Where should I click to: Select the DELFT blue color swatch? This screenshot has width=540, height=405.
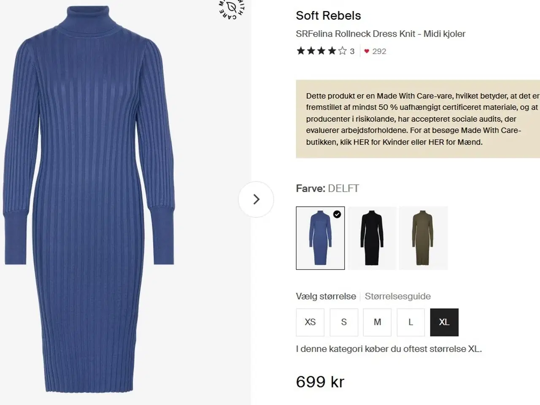(x=320, y=238)
